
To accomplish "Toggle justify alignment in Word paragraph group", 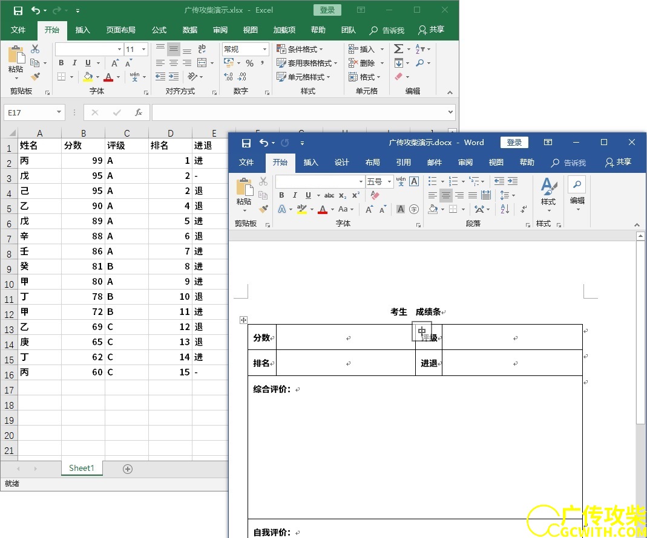I will [x=473, y=195].
